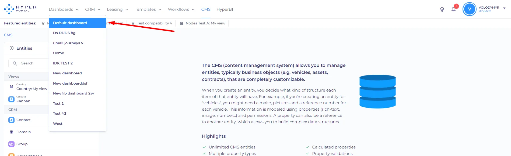Select New lib dashboard 2w entry
Image resolution: width=511 pixels, height=156 pixels.
tap(78, 93)
